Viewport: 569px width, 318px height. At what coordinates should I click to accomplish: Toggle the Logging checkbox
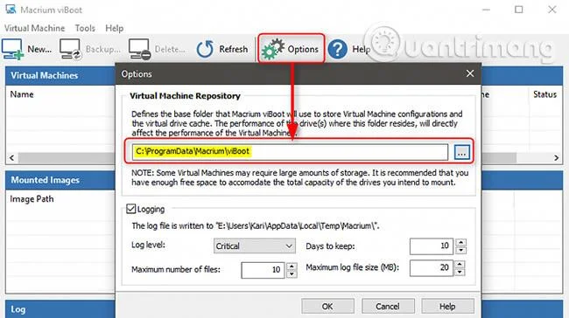click(x=130, y=209)
